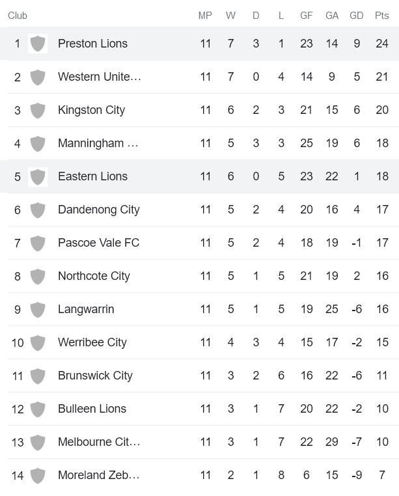The image size is (399, 496).
Task: Open the Manningham team name link
Action: 98,143
